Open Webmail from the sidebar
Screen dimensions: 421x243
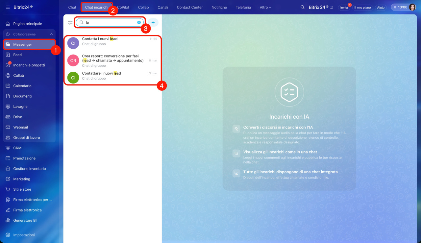tap(20, 127)
